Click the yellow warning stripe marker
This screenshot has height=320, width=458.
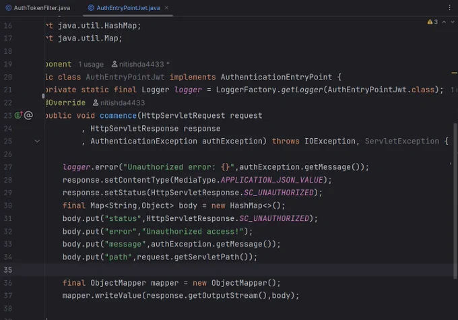tap(454, 73)
